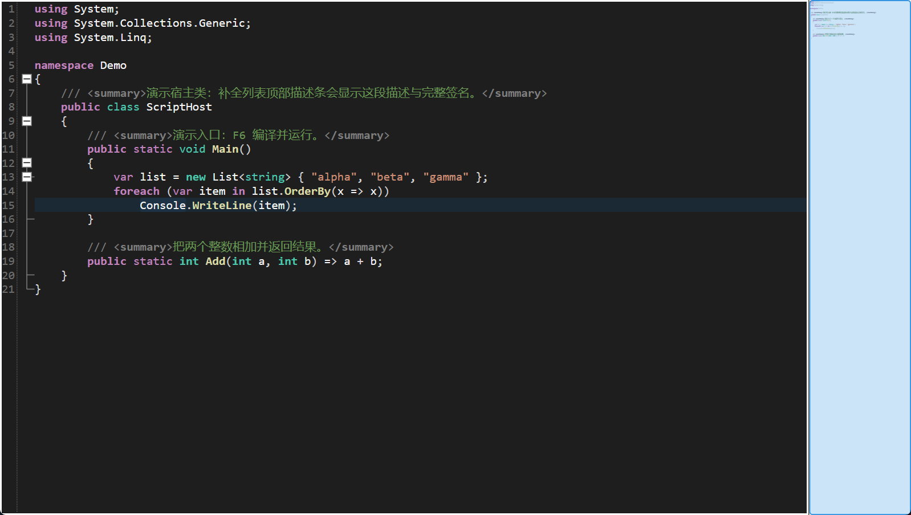Click the 'void' return type keyword

tap(192, 149)
